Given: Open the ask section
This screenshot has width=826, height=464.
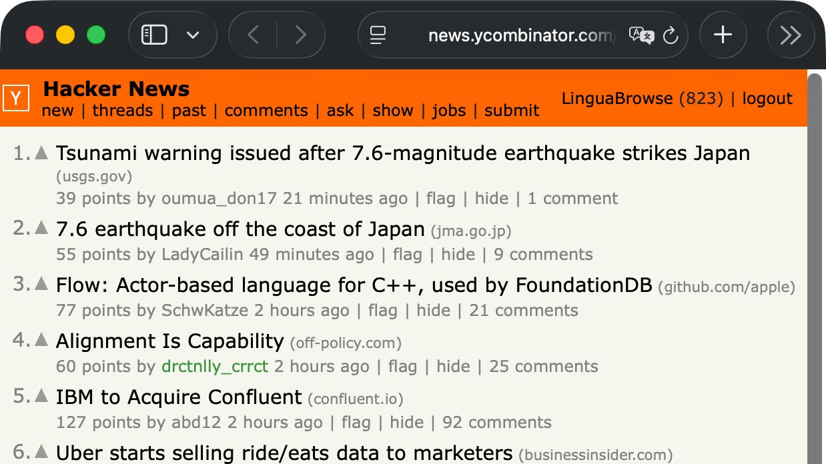Looking at the screenshot, I should point(340,111).
